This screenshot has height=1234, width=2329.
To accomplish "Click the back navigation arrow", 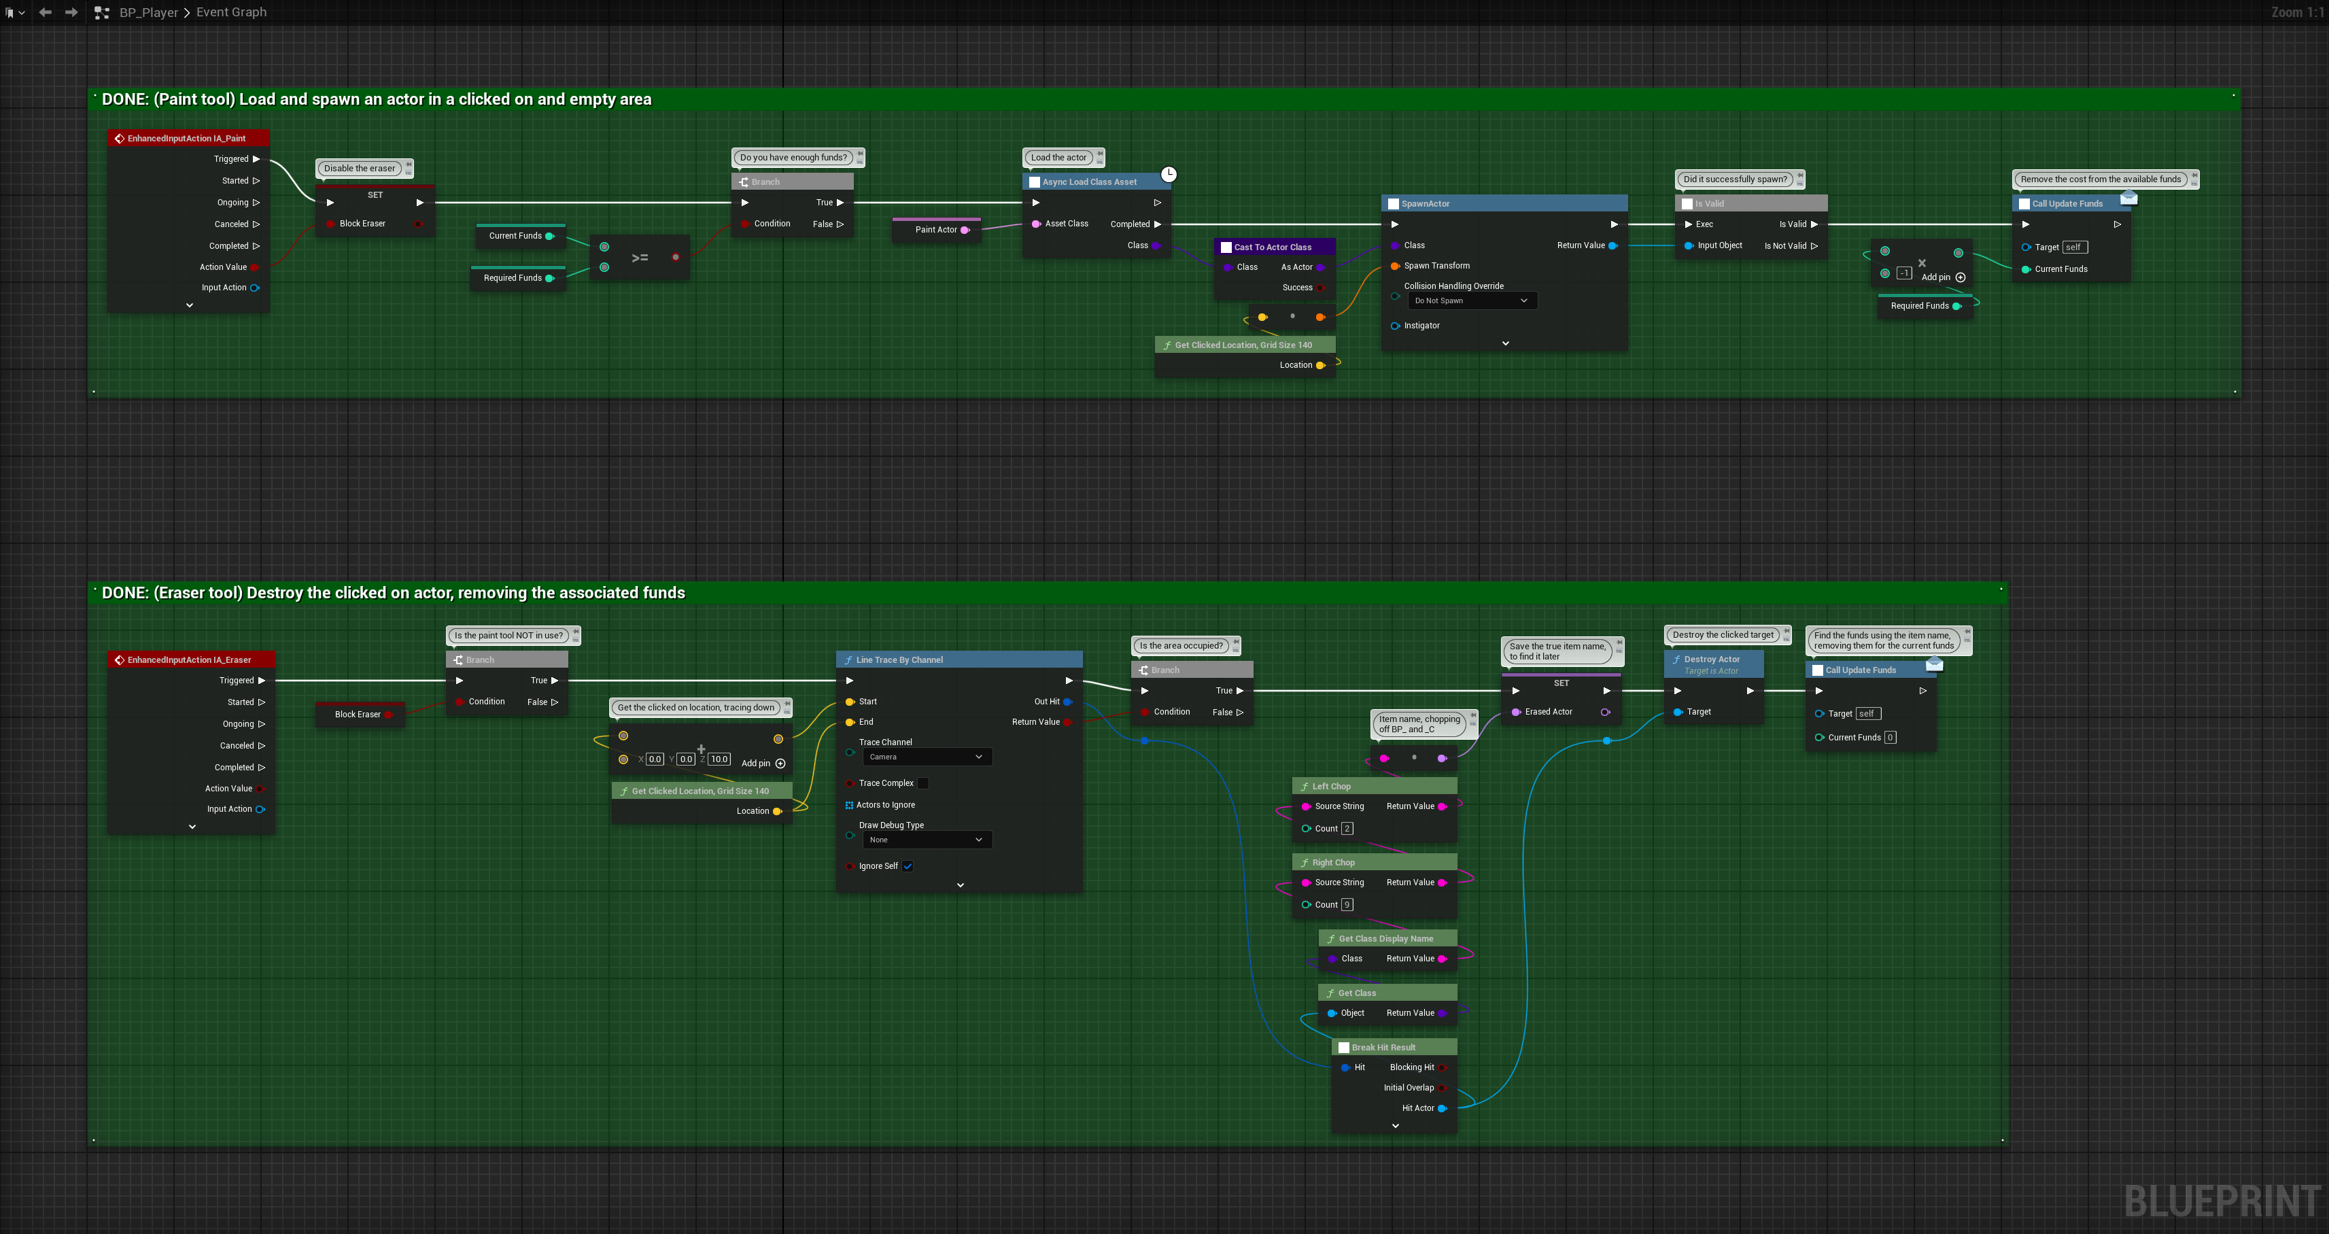I will (45, 13).
